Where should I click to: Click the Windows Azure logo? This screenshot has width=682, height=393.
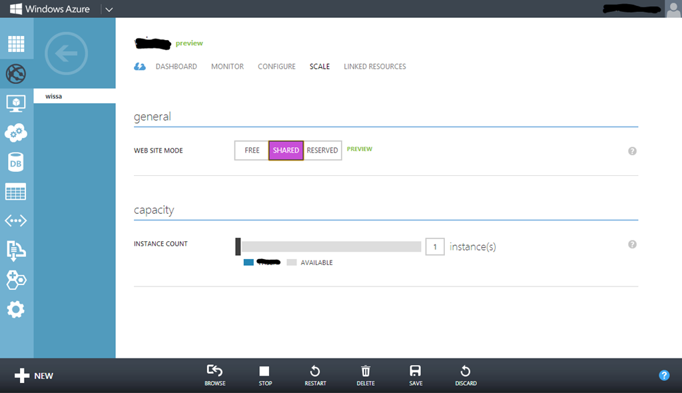(49, 9)
